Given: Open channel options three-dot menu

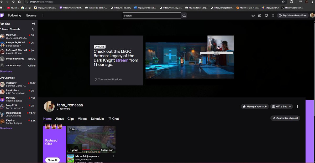Looking at the screenshot, I should coord(297,106).
